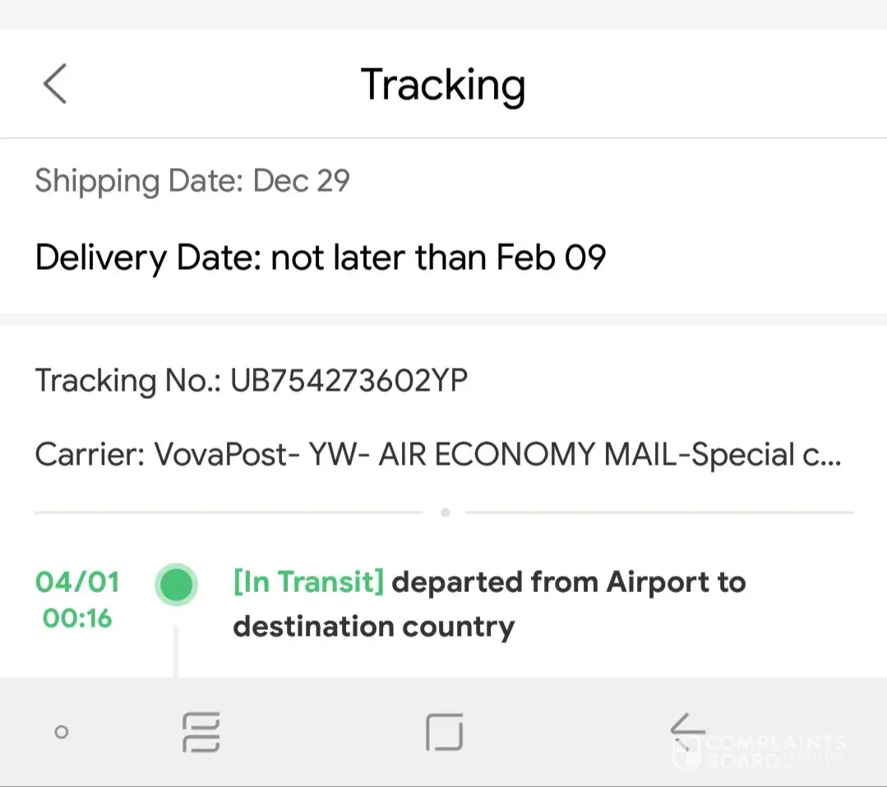Open recent apps from the navigation bar
Image resolution: width=887 pixels, height=787 pixels.
(201, 732)
